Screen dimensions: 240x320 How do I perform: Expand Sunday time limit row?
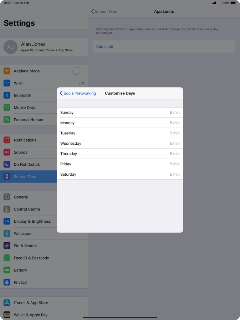pos(120,113)
